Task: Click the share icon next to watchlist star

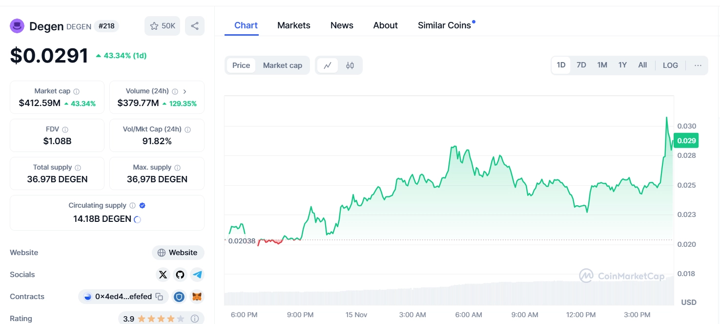Action: 195,25
